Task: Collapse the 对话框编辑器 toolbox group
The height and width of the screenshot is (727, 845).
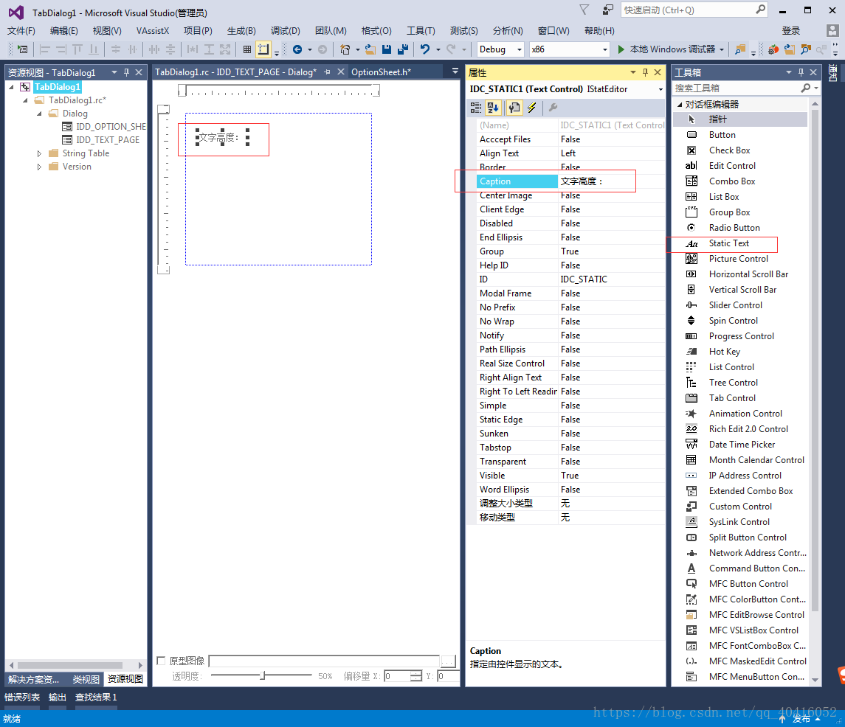Action: coord(680,105)
